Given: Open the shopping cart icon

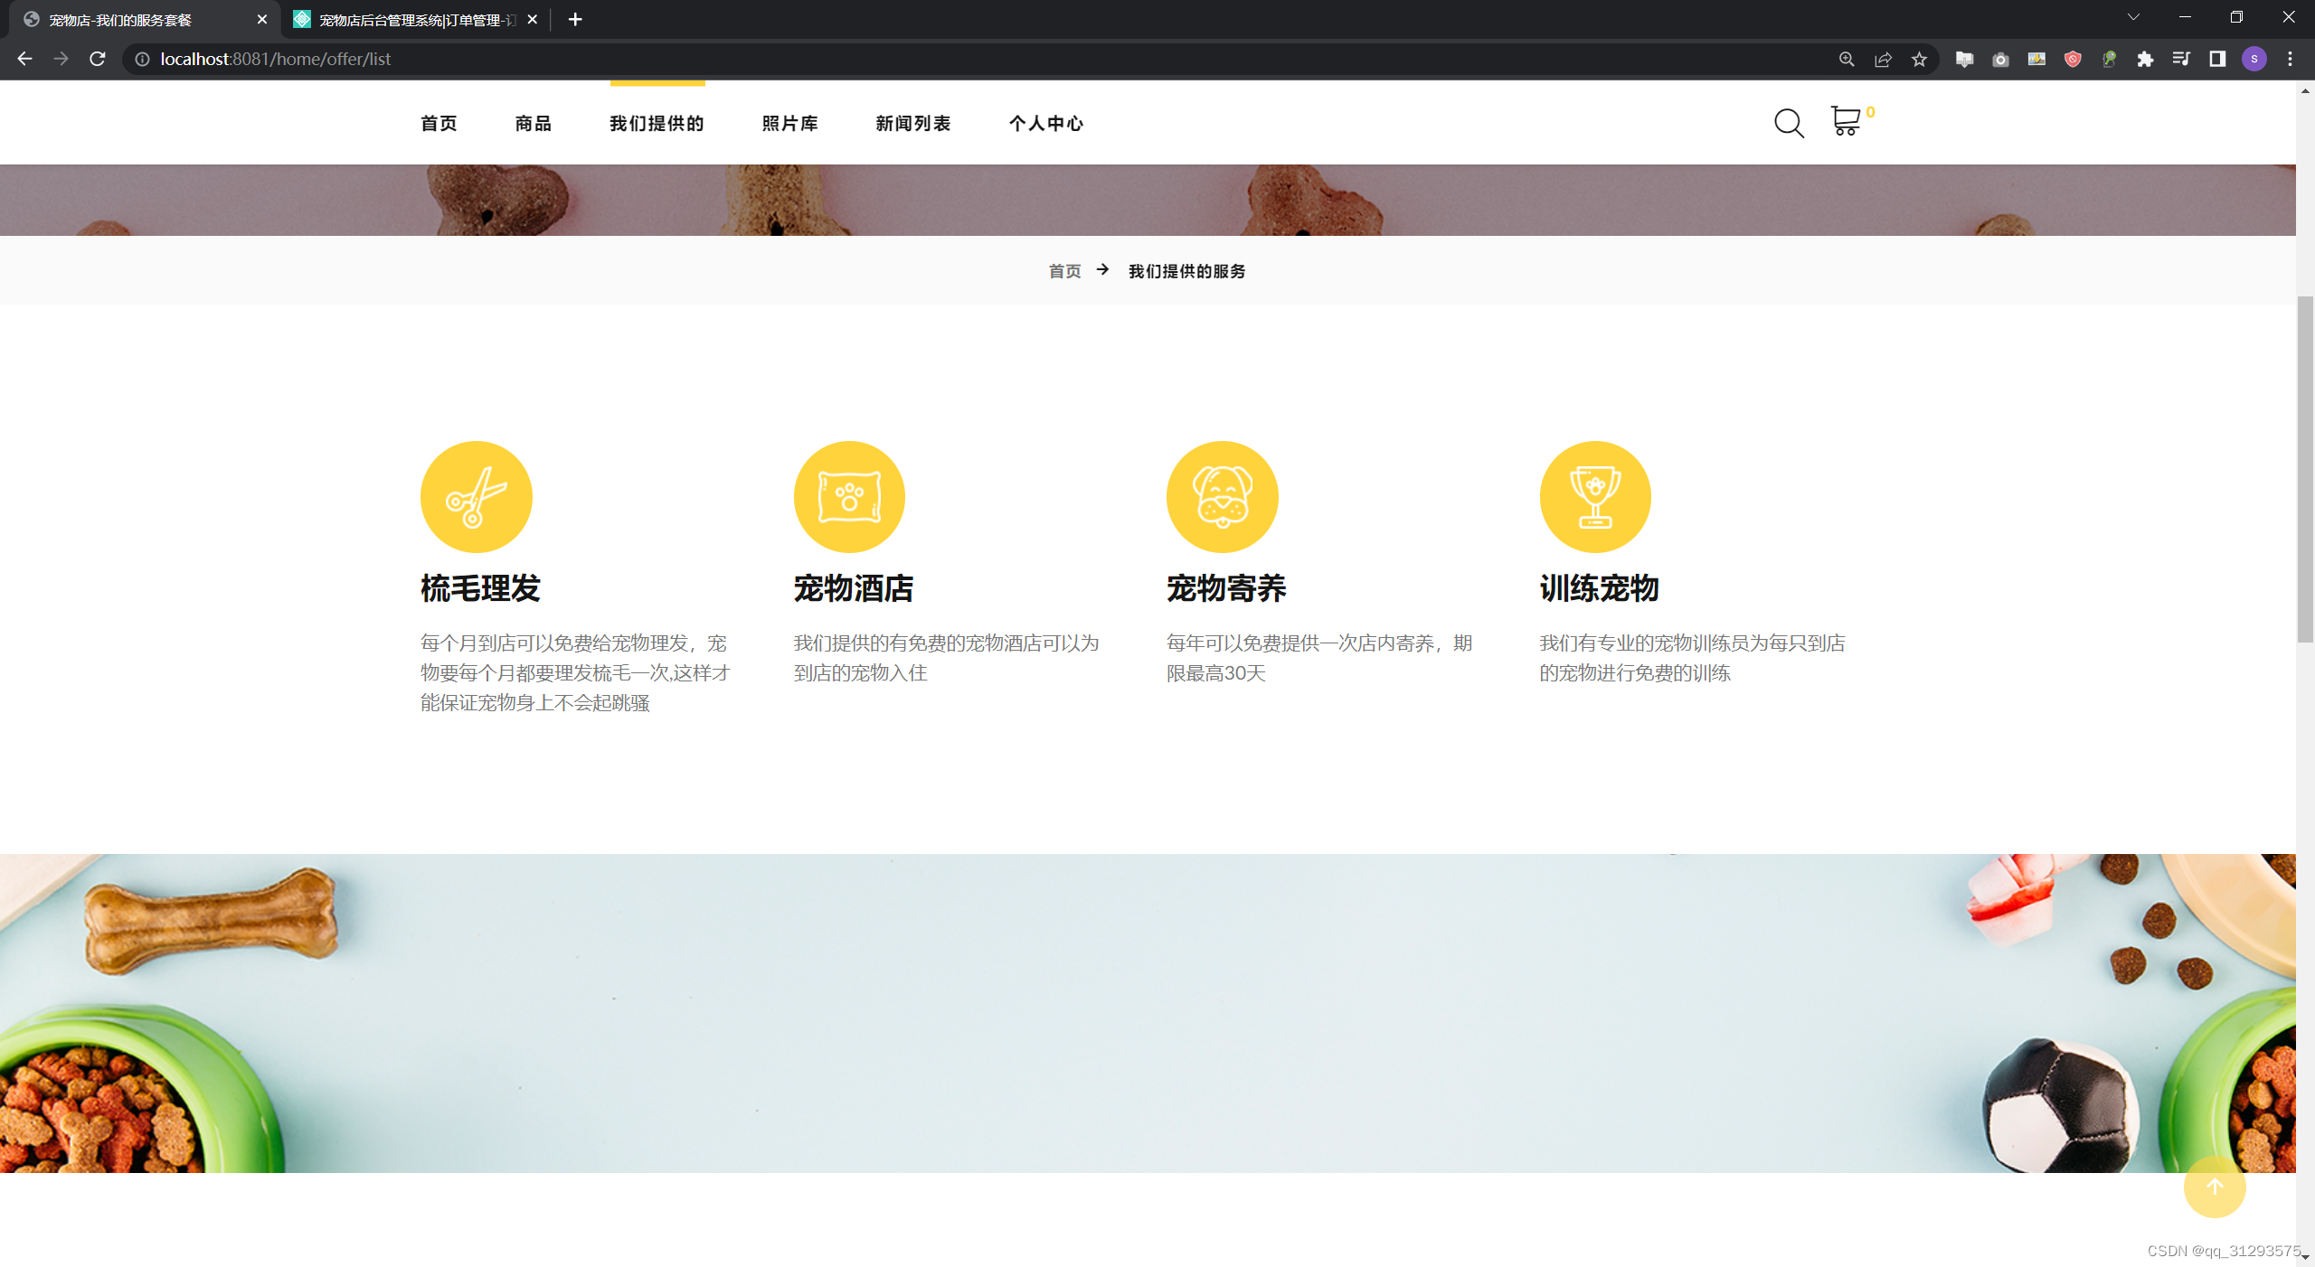Looking at the screenshot, I should click(1845, 121).
